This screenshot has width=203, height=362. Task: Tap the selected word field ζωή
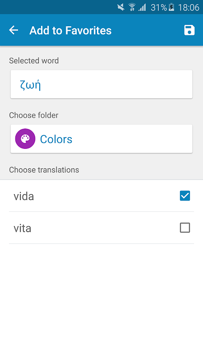[x=101, y=84]
